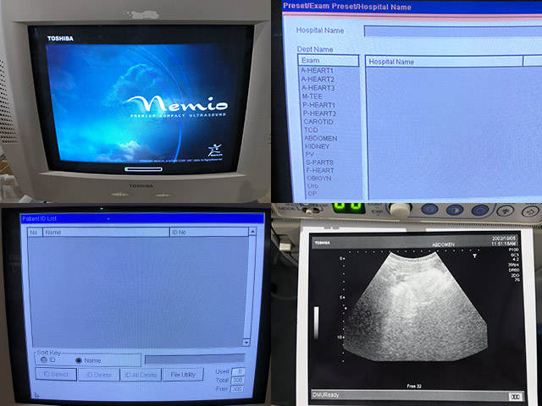Click the Patient ID List title bar
This screenshot has height=406, width=542.
click(141, 218)
